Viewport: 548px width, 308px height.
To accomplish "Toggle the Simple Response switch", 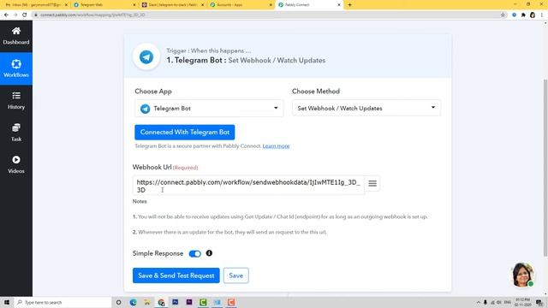I will tap(195, 253).
